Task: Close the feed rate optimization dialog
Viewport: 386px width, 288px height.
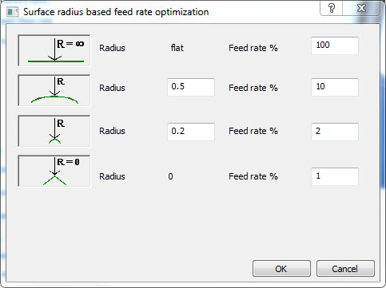Action: [361, 8]
